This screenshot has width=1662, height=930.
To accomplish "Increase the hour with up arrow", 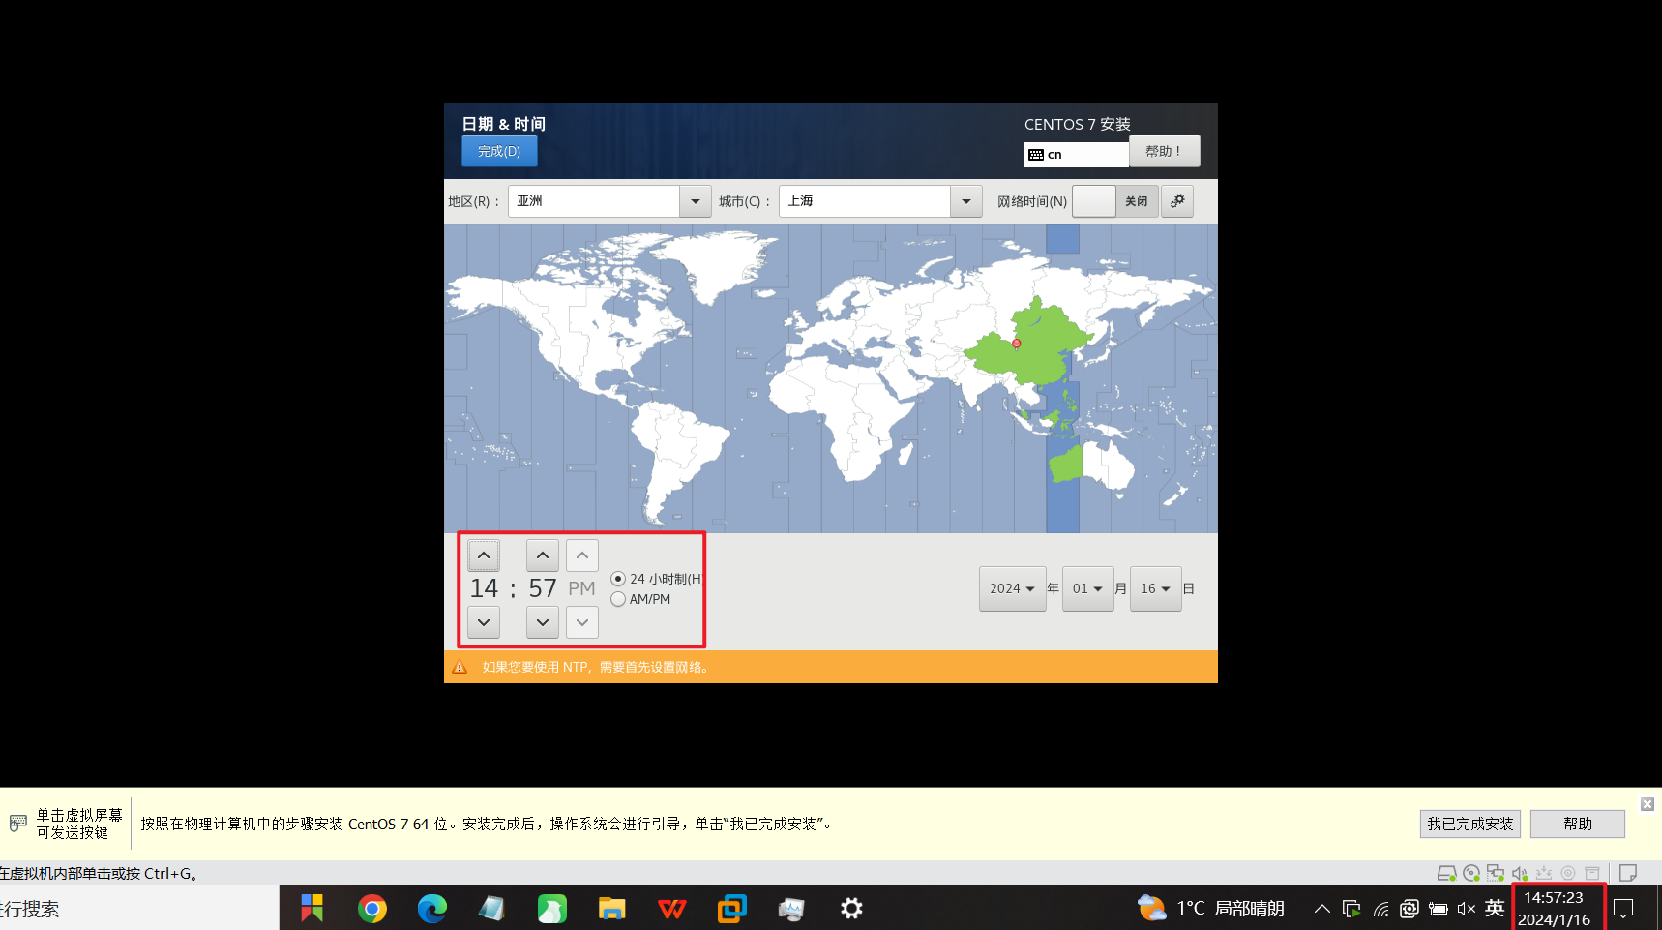I will click(x=484, y=555).
